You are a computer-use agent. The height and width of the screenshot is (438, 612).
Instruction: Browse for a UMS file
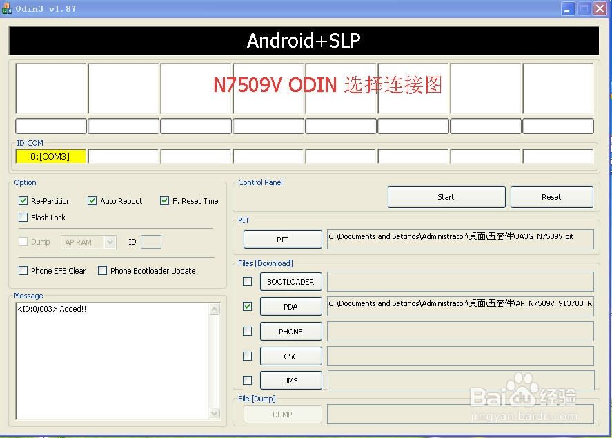pos(290,381)
